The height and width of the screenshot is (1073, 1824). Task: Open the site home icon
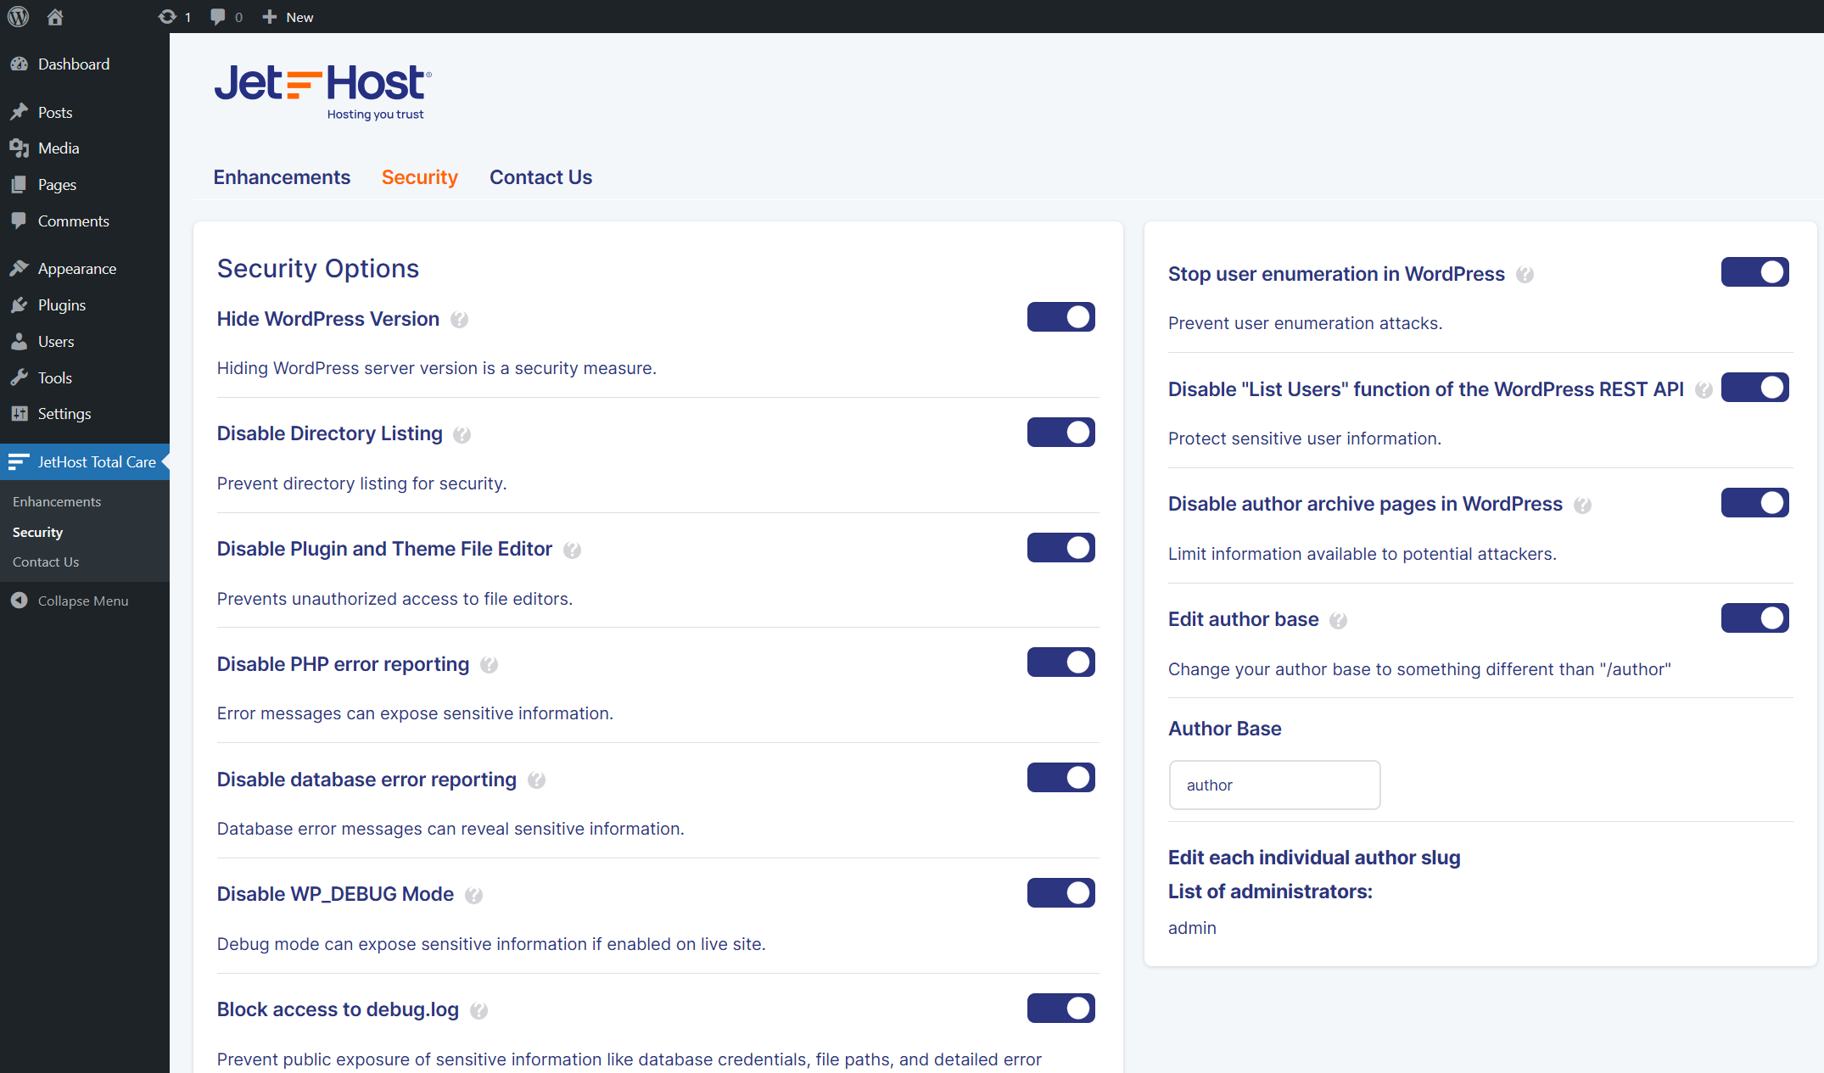click(55, 16)
